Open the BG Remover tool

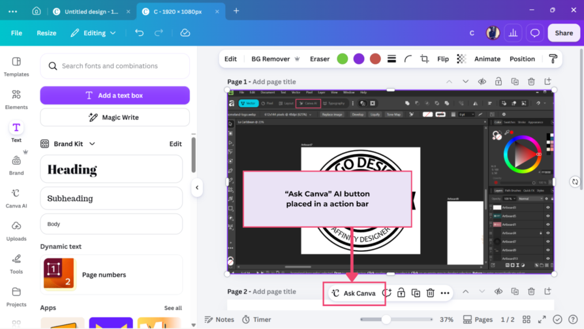[x=275, y=59]
